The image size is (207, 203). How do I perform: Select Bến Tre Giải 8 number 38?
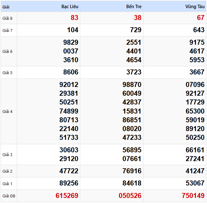coord(137,18)
